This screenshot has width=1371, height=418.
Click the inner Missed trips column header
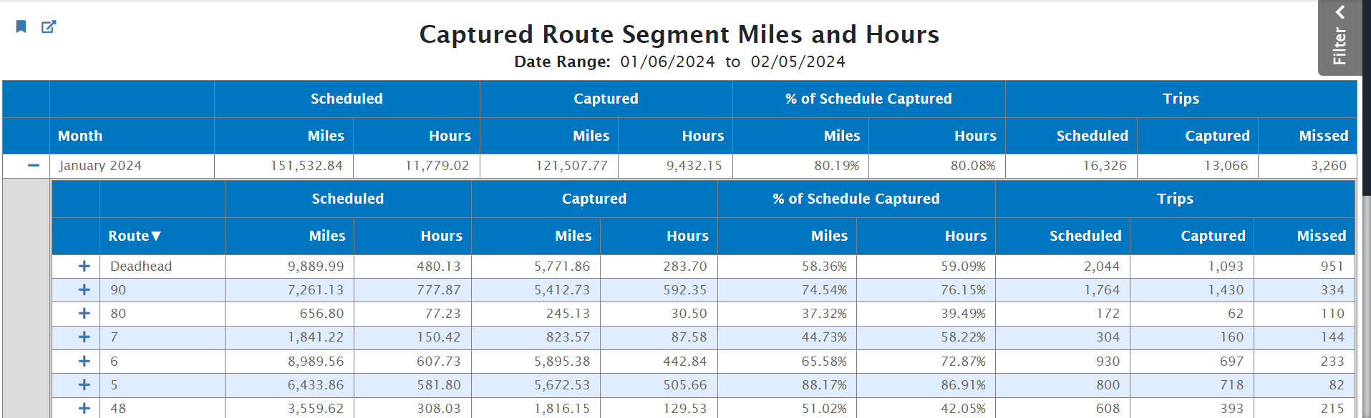click(x=1321, y=237)
